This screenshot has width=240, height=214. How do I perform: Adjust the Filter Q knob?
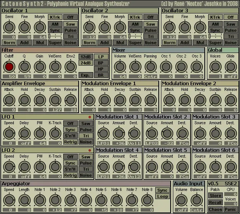click(x=25, y=67)
